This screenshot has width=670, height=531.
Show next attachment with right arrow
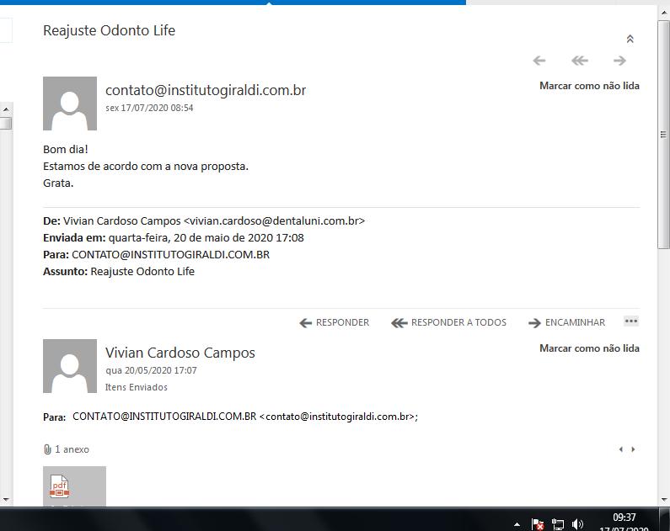pos(633,449)
